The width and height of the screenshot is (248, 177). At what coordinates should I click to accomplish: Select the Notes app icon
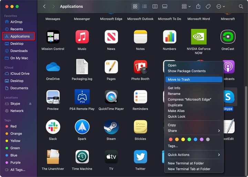[x=140, y=37]
